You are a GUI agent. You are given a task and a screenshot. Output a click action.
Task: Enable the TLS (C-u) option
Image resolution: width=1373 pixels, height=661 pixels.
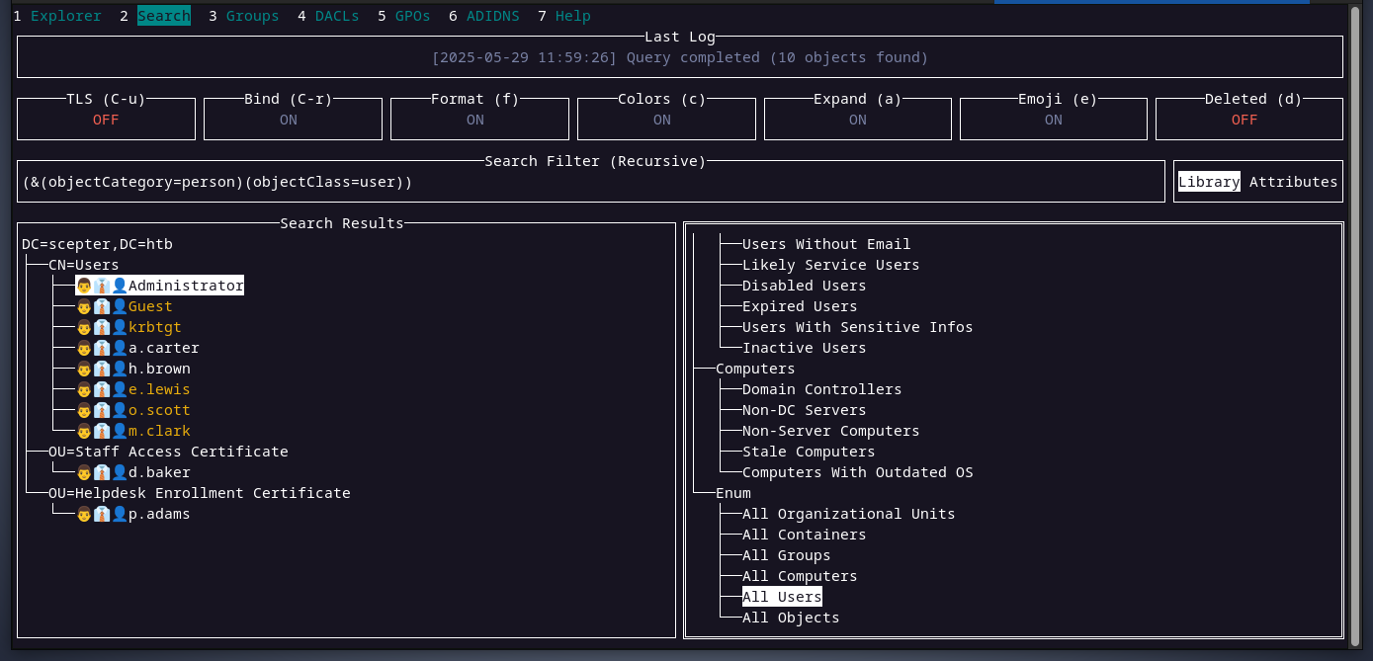pos(106,119)
